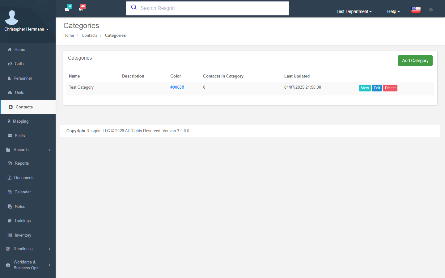Expand the Records sidebar submenu
Viewport: 445px width, 278px height.
point(28,150)
